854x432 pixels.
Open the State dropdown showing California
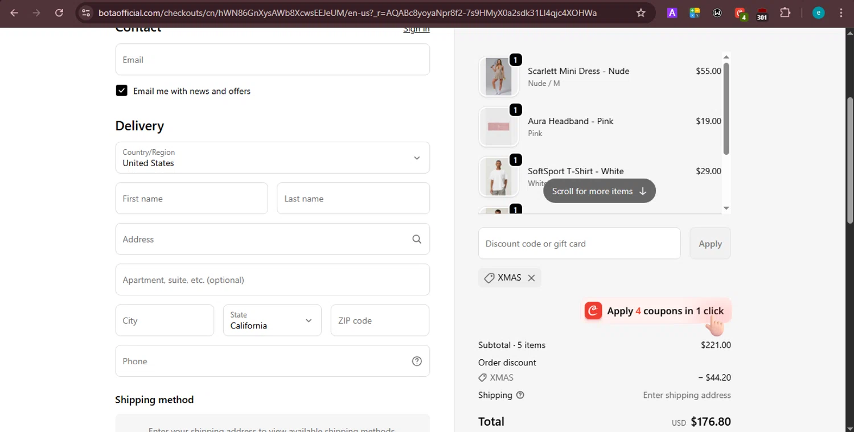[272, 320]
